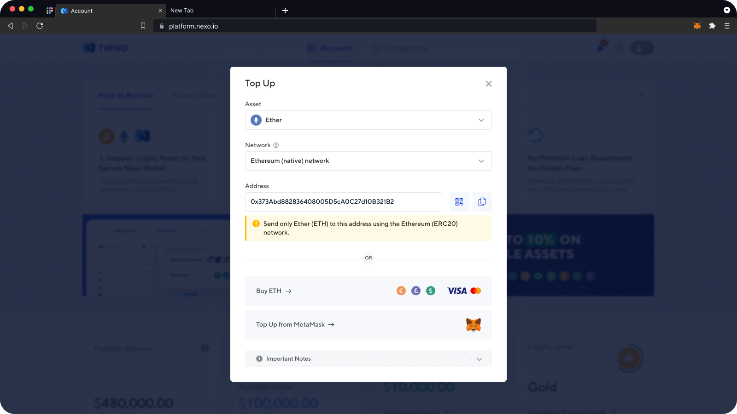Click the Nexo logo in the header
737x414 pixels.
[x=105, y=47]
